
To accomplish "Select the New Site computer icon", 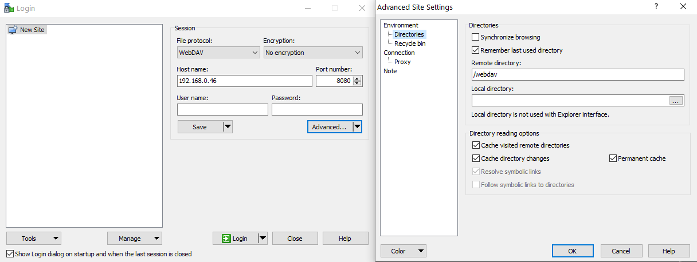I will (13, 30).
